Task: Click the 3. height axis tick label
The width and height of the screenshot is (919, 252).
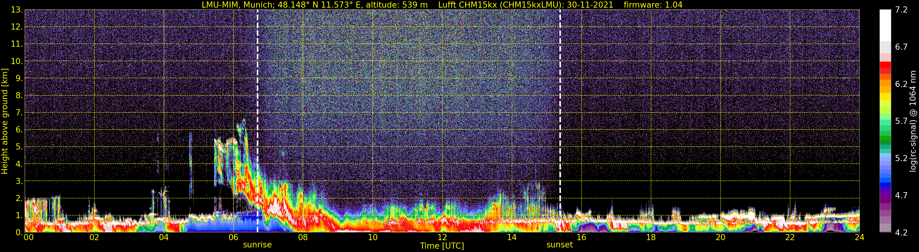Action: pyautogui.click(x=19, y=181)
